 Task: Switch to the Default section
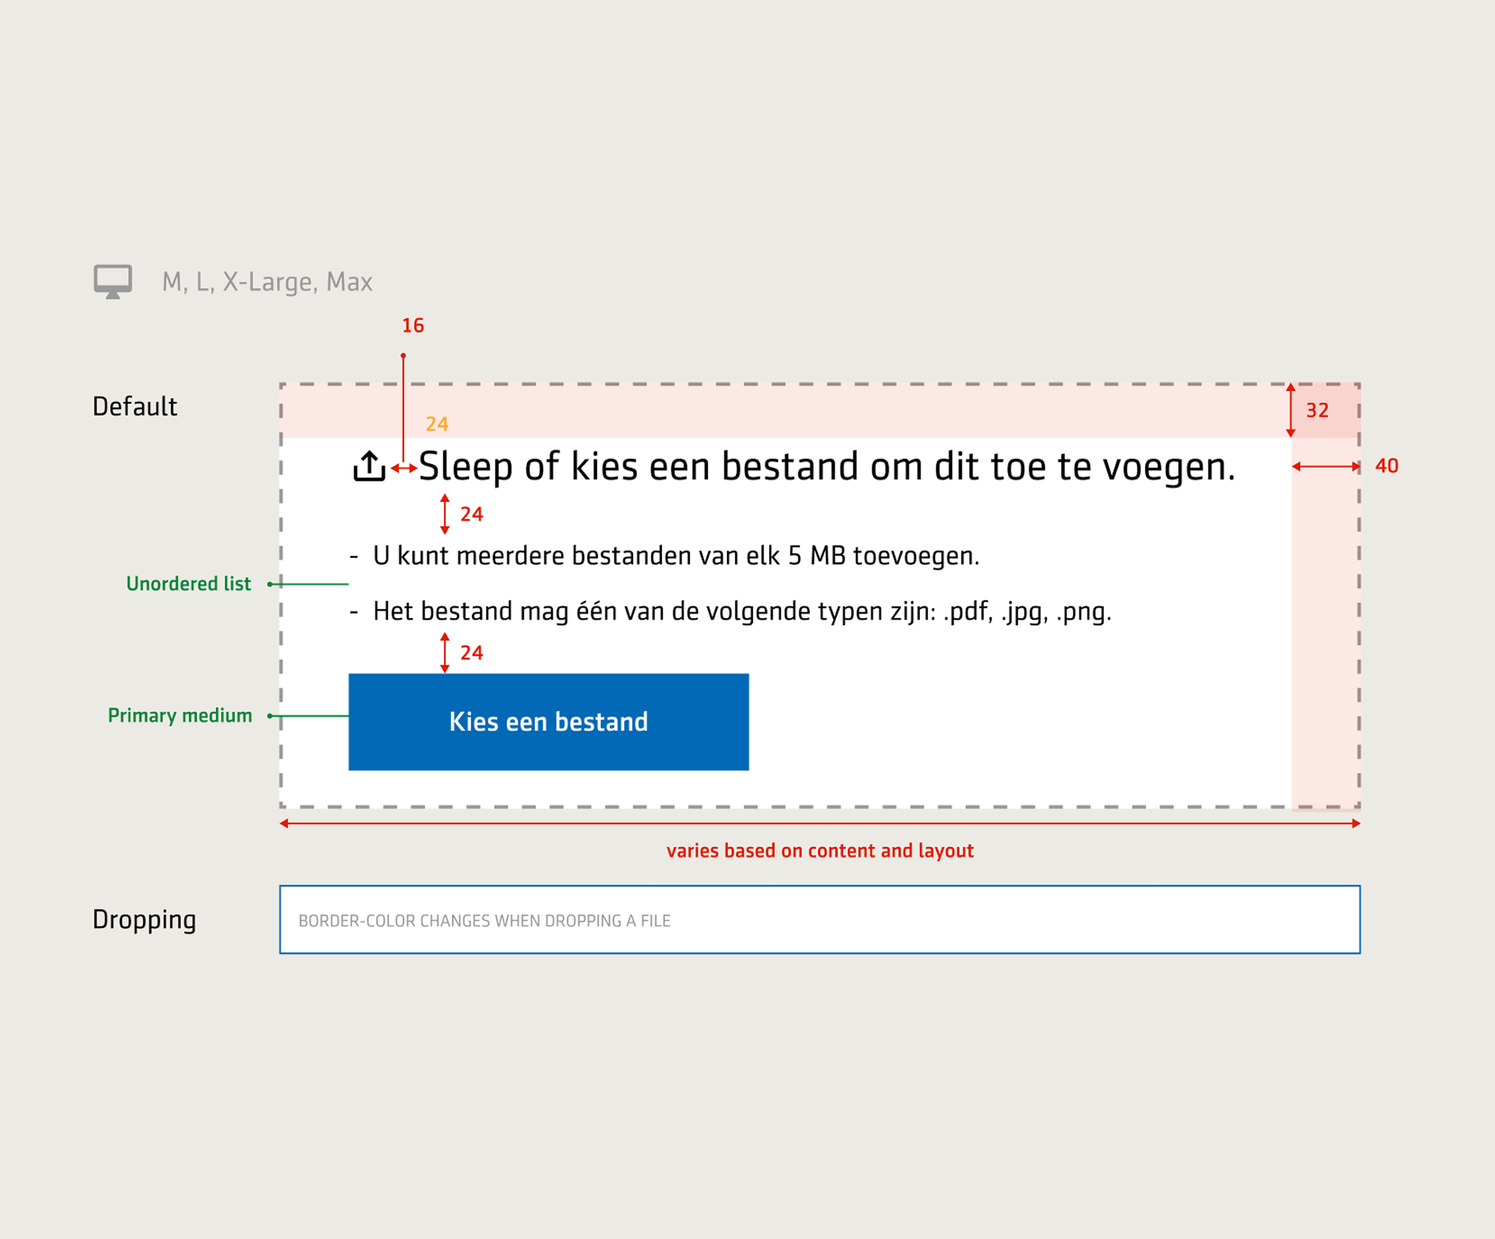pos(136,406)
